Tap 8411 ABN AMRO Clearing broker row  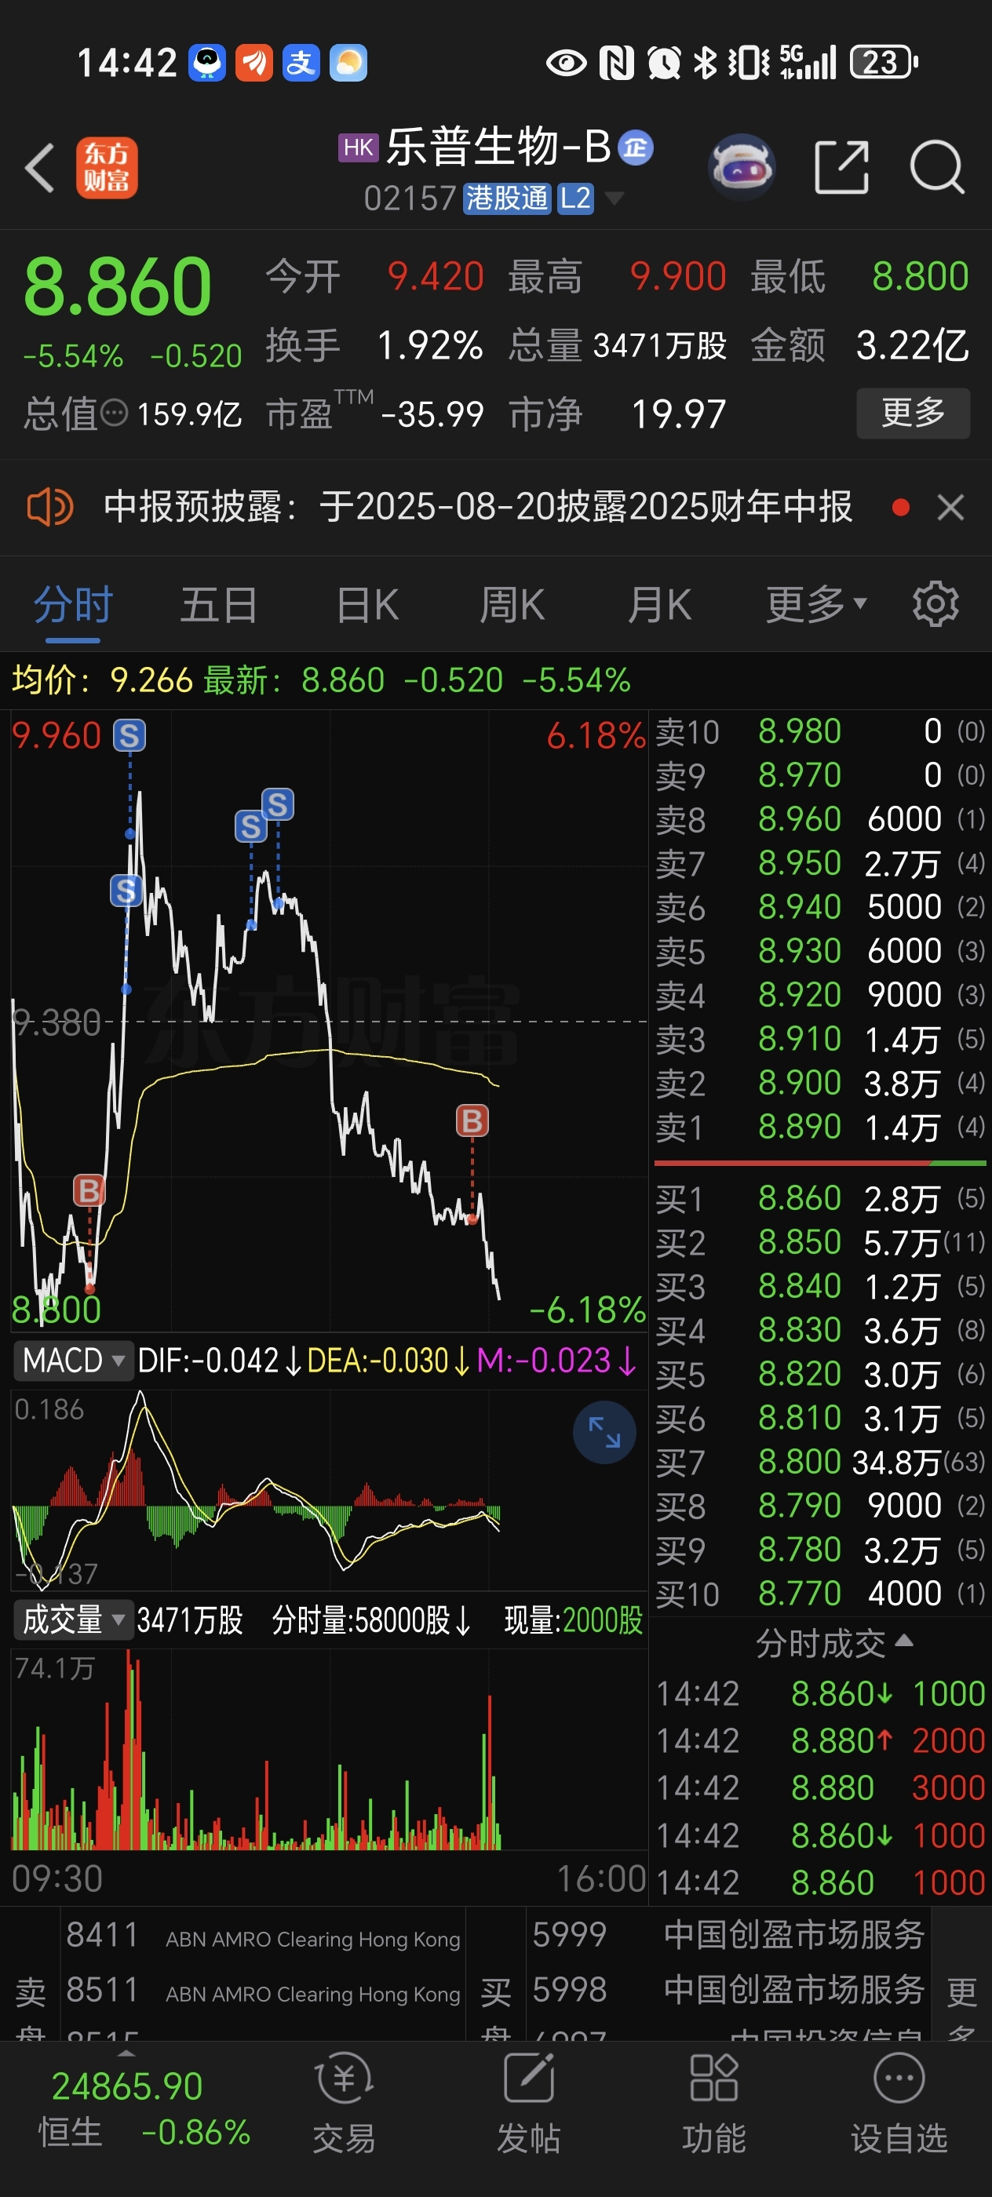(x=263, y=1936)
